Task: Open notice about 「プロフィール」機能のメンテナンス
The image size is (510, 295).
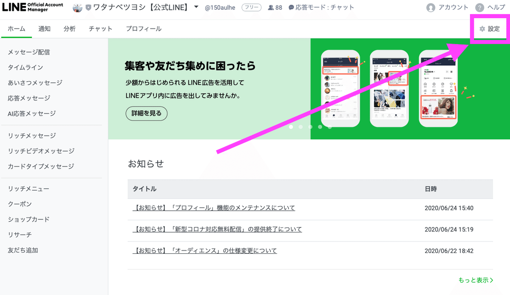Action: pos(214,208)
